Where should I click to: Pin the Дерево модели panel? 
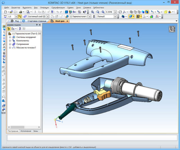37,25
